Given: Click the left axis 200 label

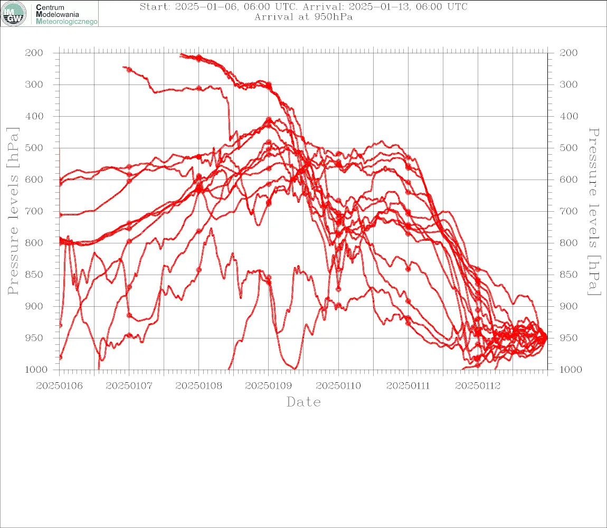Looking at the screenshot, I should click(34, 53).
